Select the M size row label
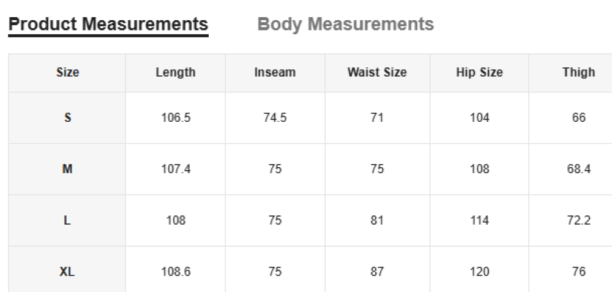Viewport: 612px width, 292px height. point(67,169)
